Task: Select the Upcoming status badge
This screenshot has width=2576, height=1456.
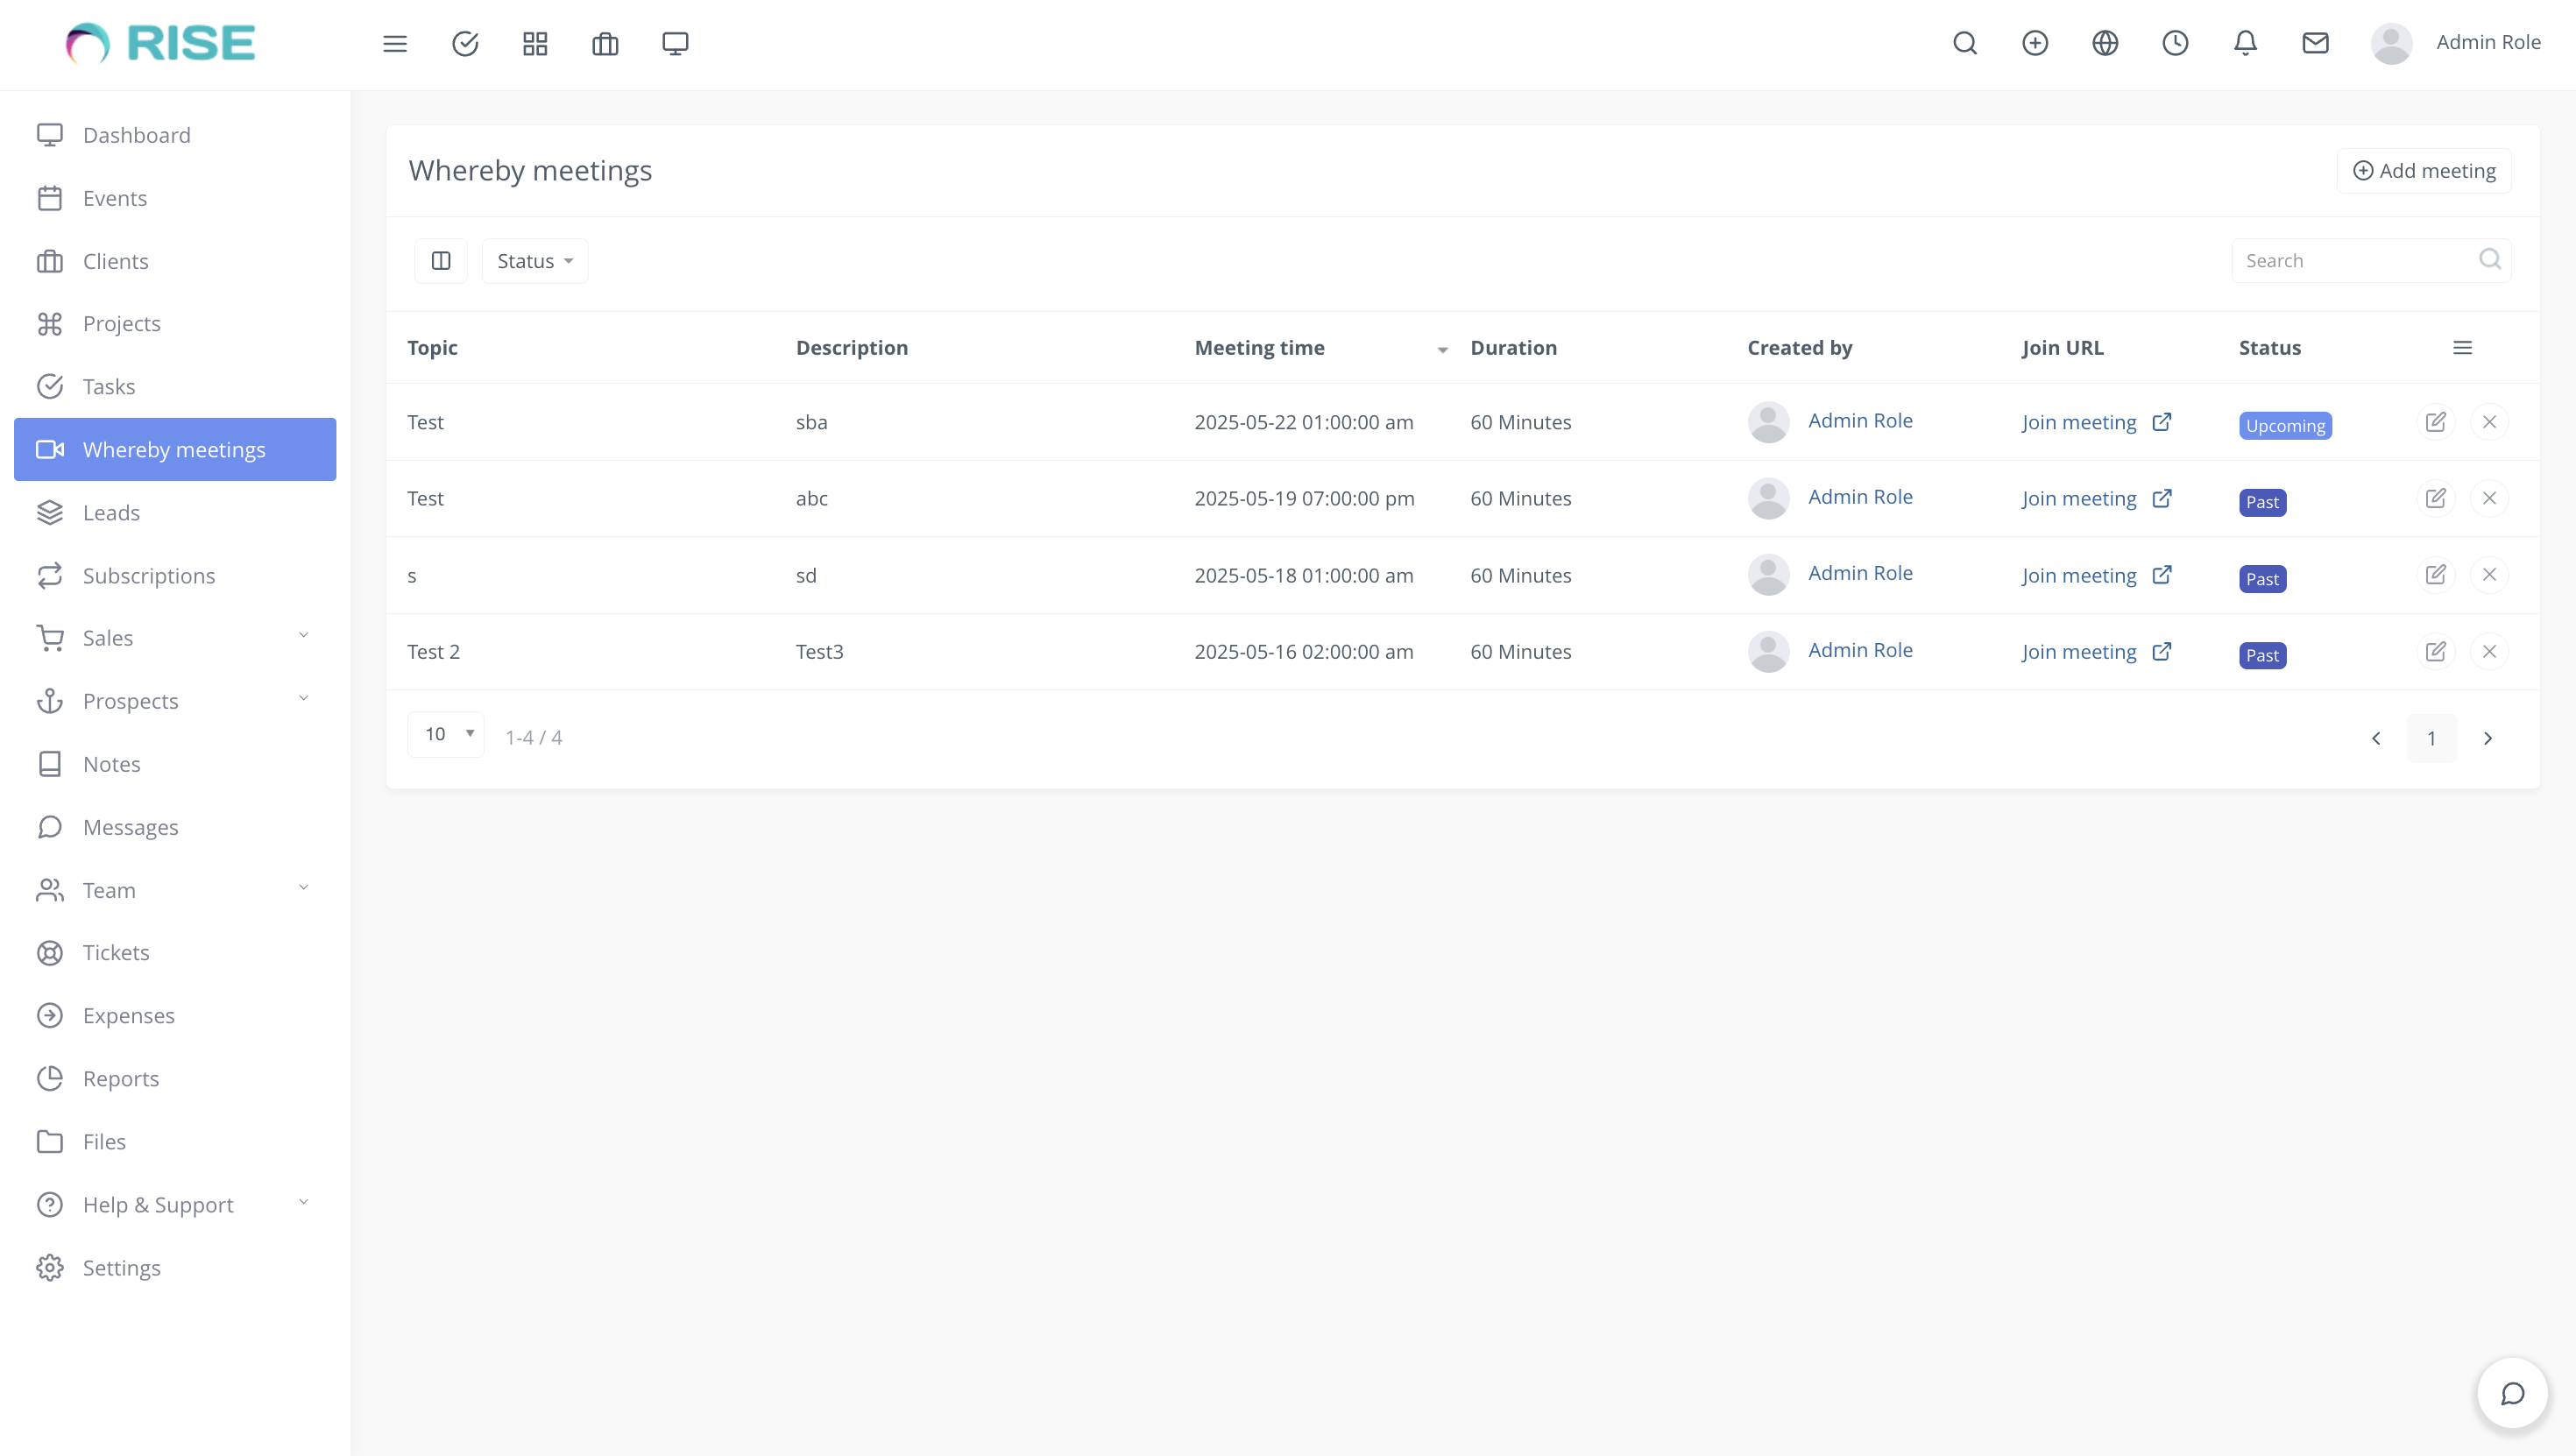Action: (x=2285, y=425)
